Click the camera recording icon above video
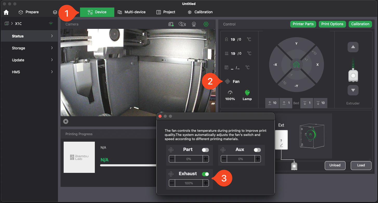The width and height of the screenshot is (378, 203). pos(182,24)
